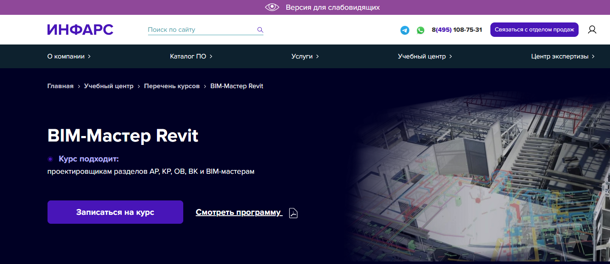Click the Курс подходит: label
The width and height of the screenshot is (610, 264).
click(89, 159)
